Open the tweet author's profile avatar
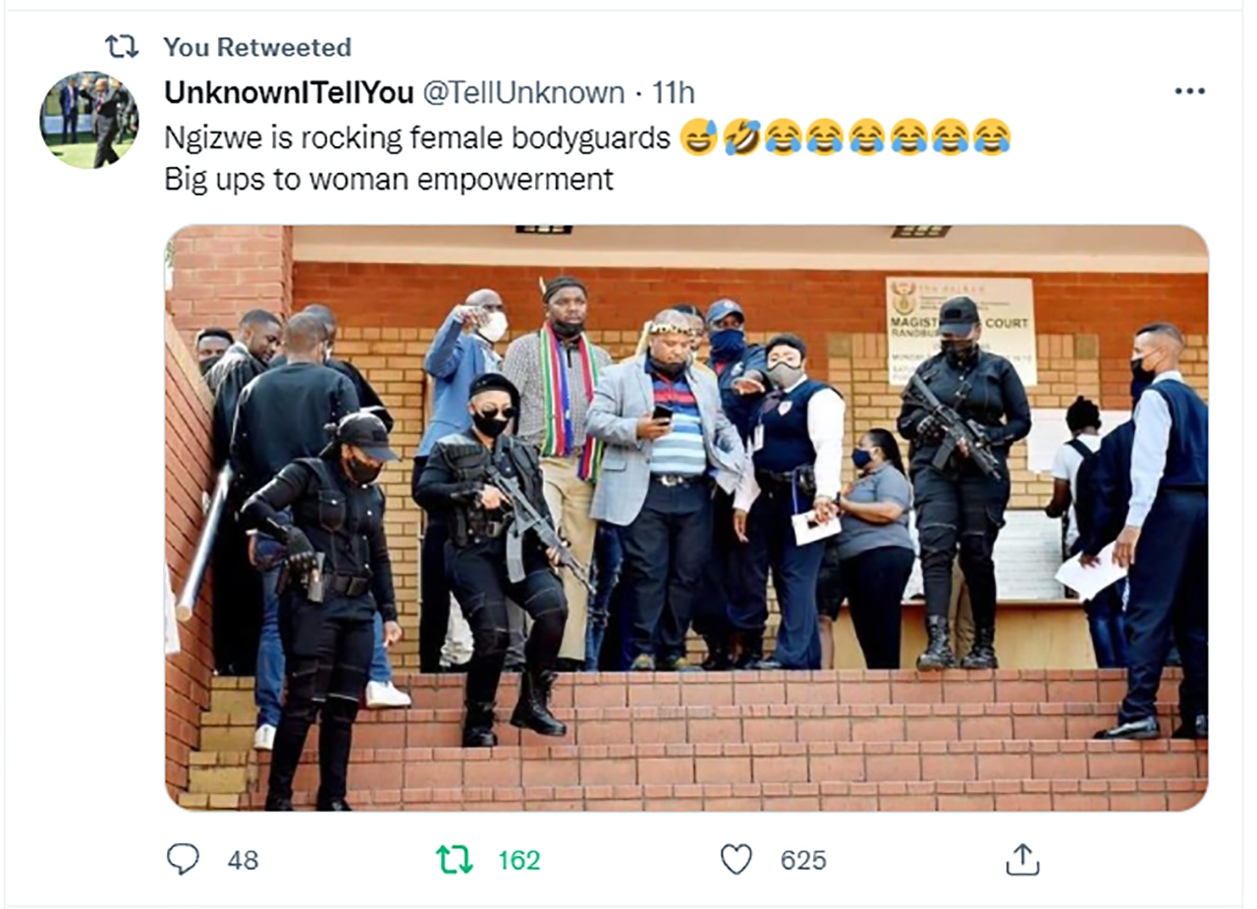The width and height of the screenshot is (1257, 909). pyautogui.click(x=89, y=120)
